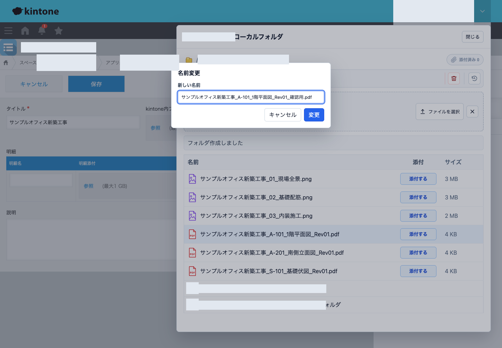
Task: Attach S-101_基礎伏図_Rev01.pdf with 添付する
Action: [x=418, y=271]
